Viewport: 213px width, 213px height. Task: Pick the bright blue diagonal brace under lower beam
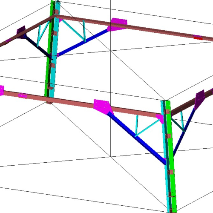[x=137, y=138]
